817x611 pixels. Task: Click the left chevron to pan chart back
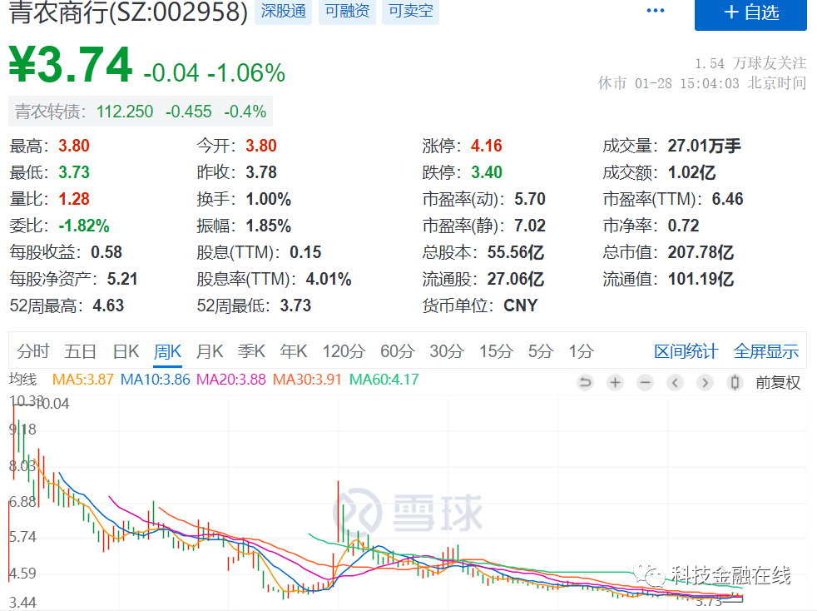675,382
